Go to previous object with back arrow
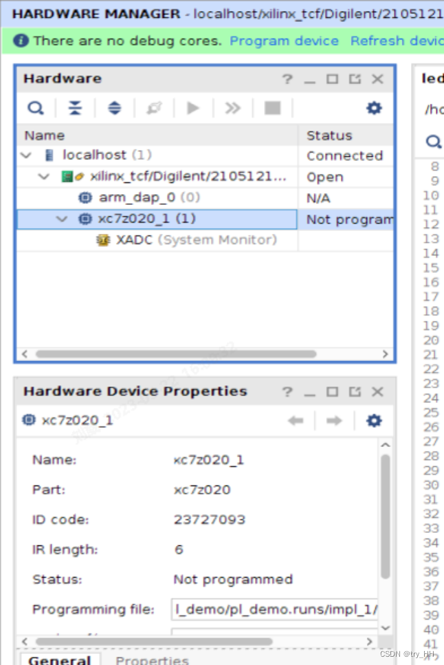Image resolution: width=444 pixels, height=665 pixels. pos(296,421)
